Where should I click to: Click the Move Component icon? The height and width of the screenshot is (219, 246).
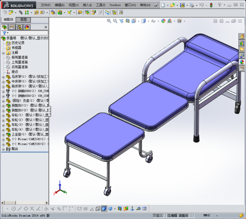(x=43, y=12)
